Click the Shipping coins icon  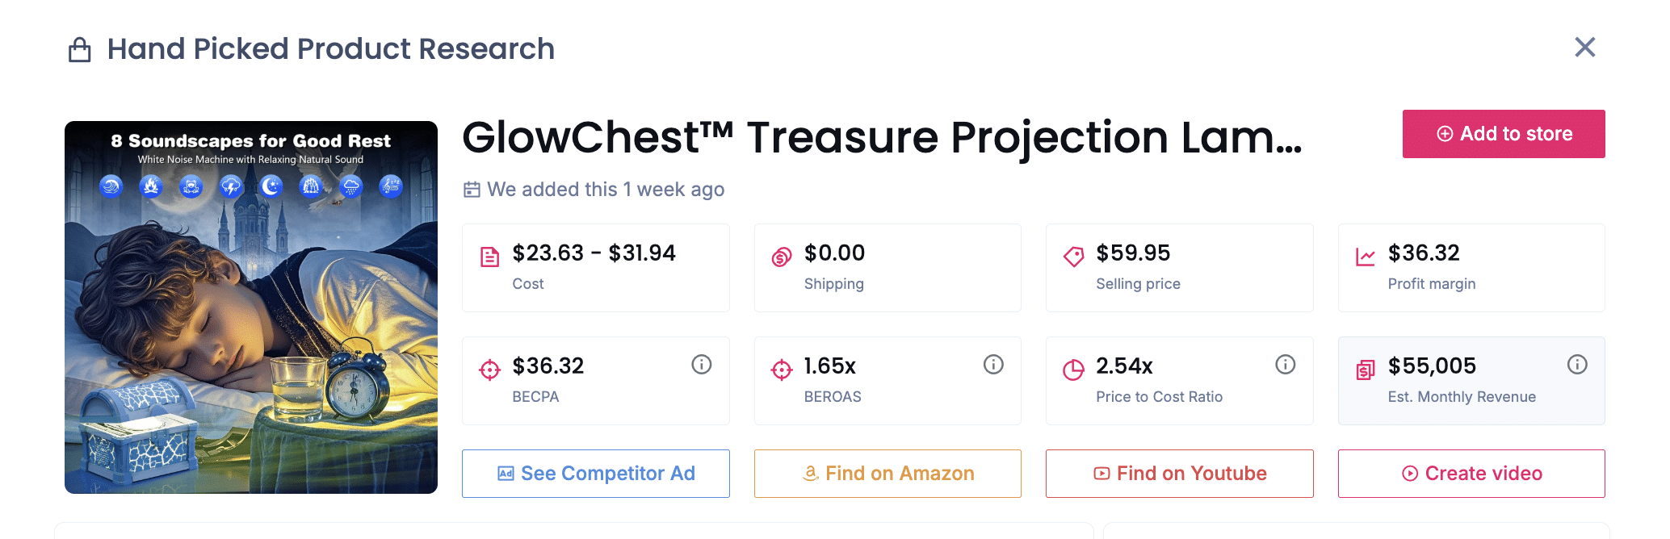782,257
